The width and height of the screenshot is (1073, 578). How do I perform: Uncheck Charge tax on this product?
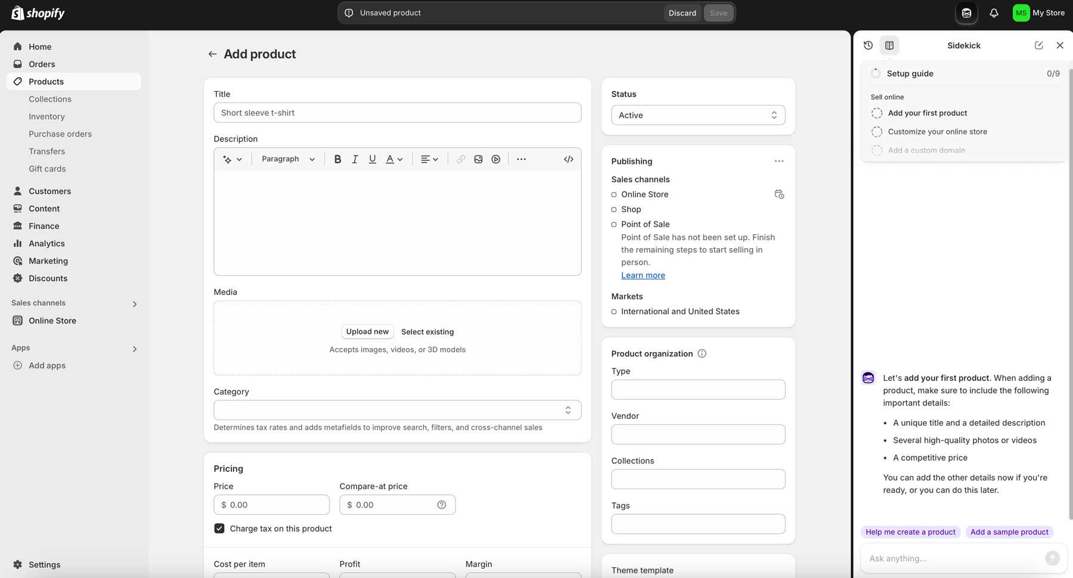coord(219,528)
